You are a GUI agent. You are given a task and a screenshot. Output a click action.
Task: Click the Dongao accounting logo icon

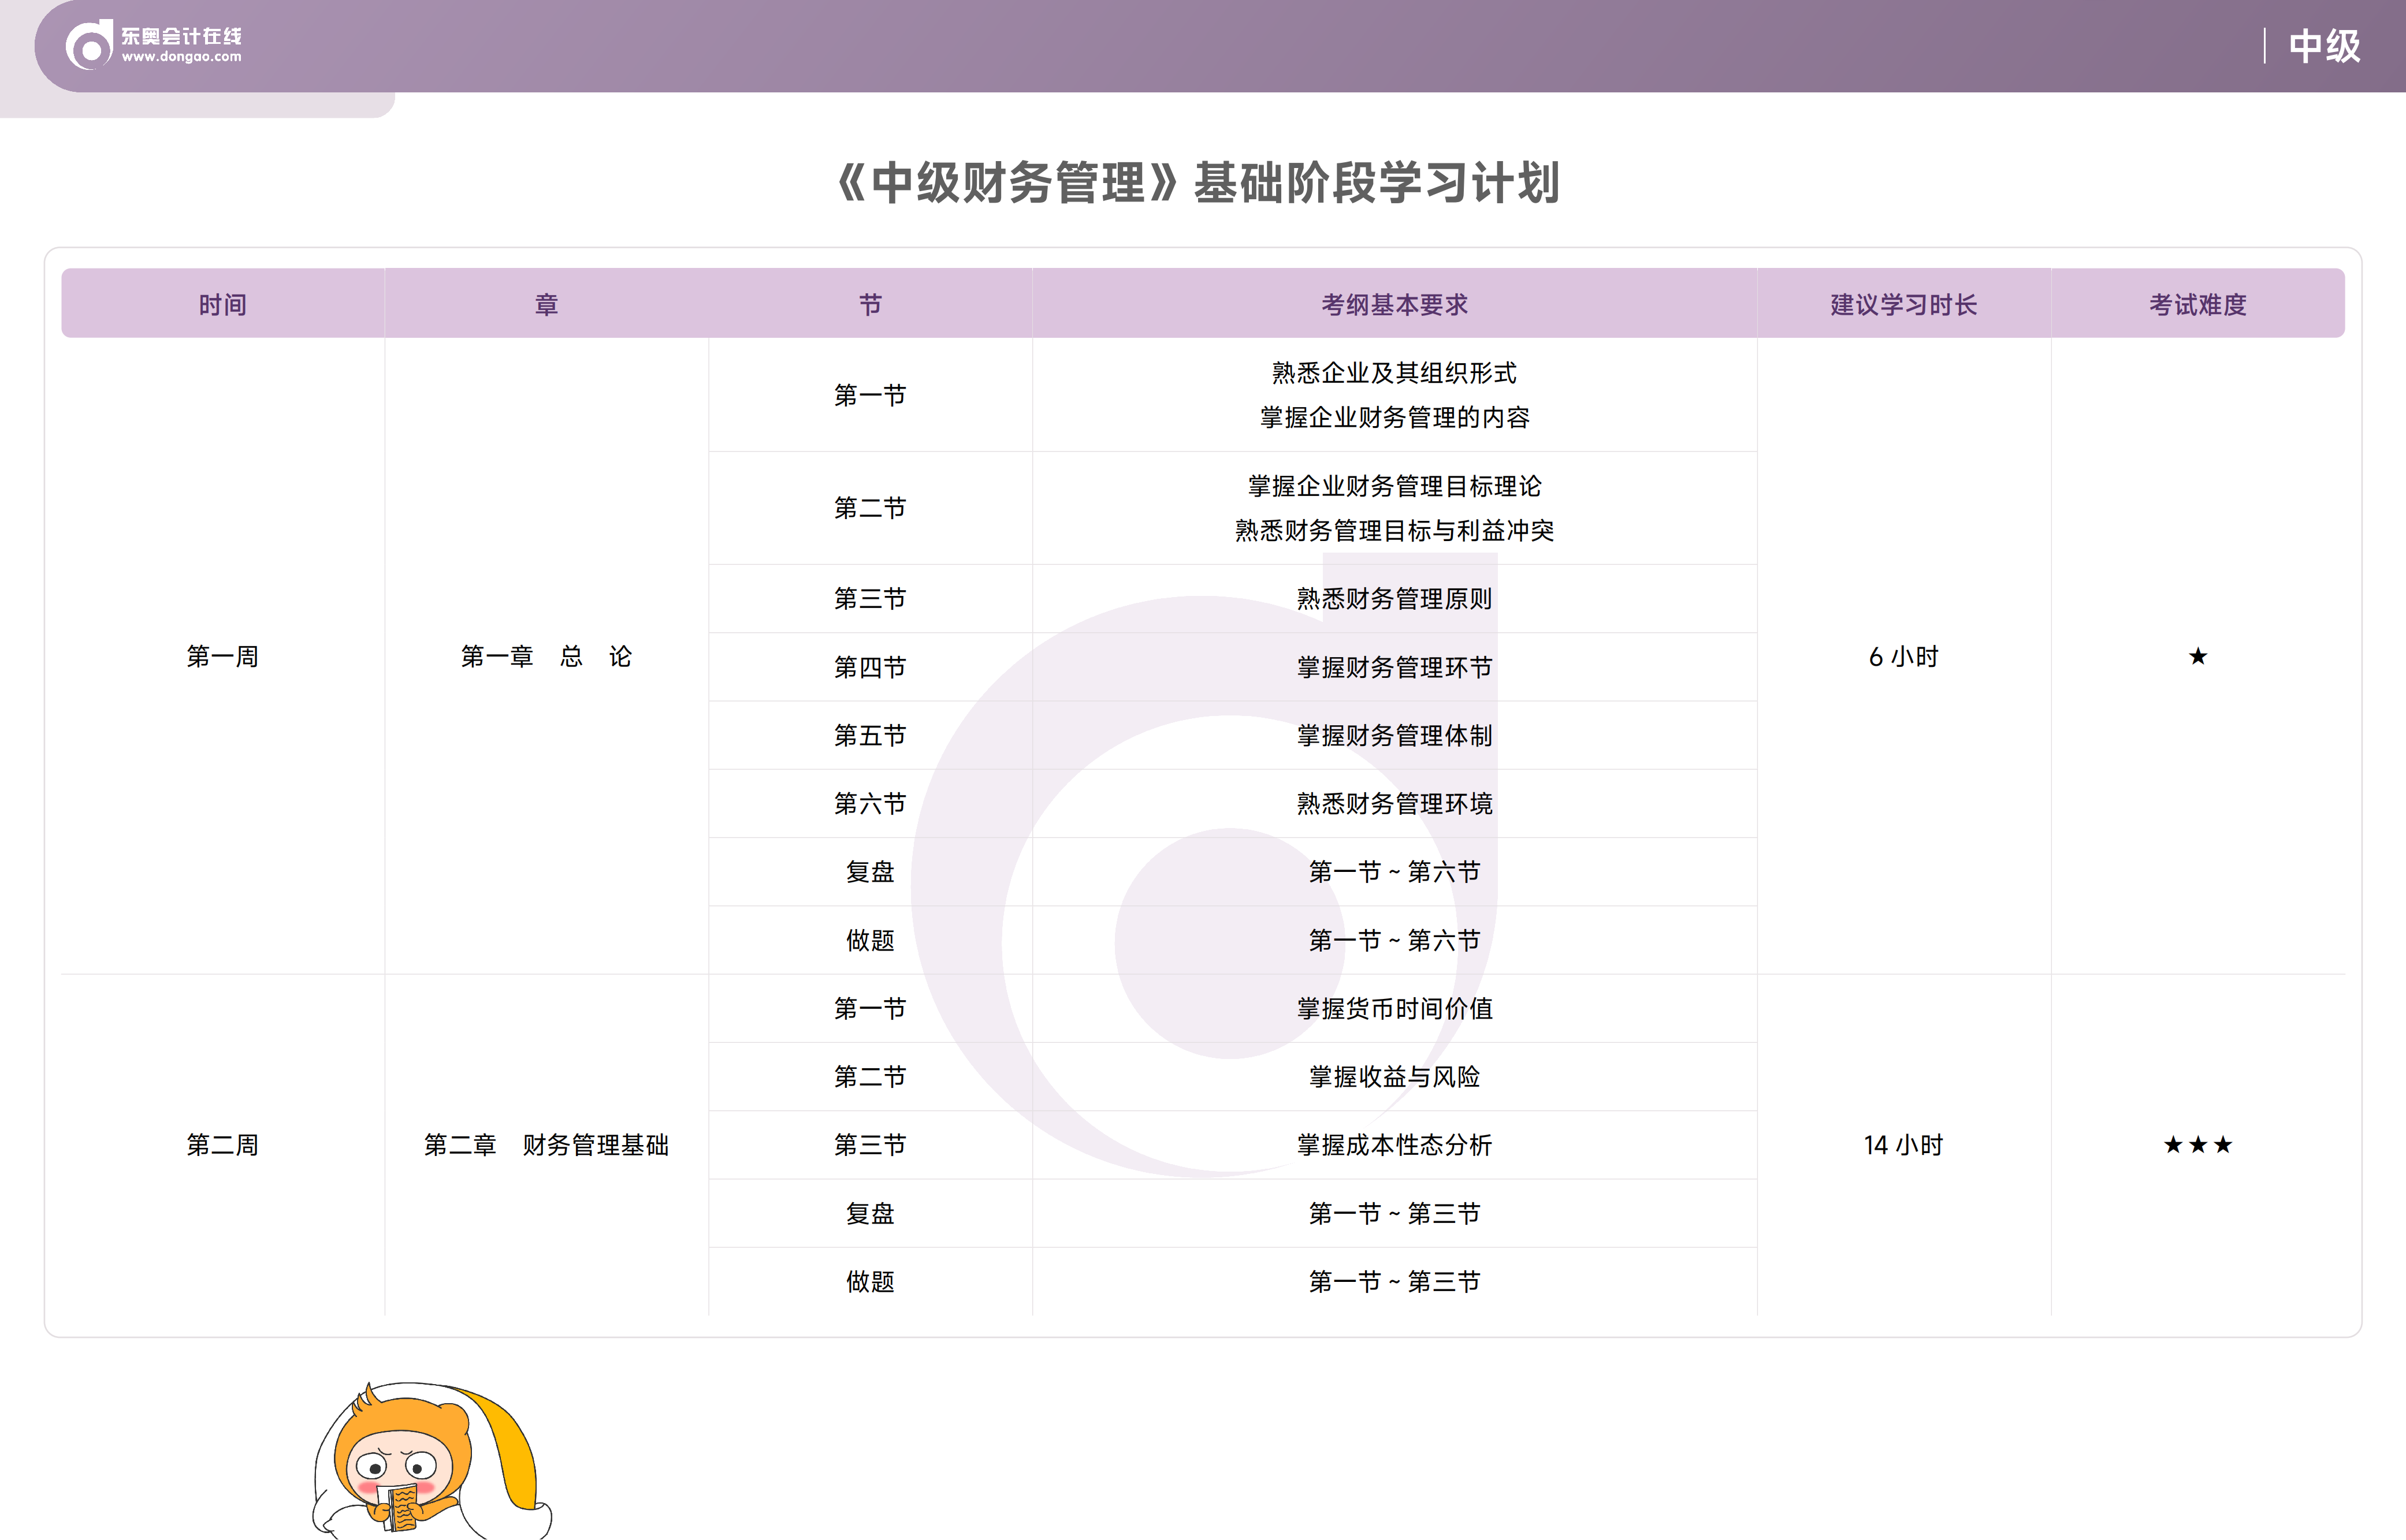pos(89,46)
